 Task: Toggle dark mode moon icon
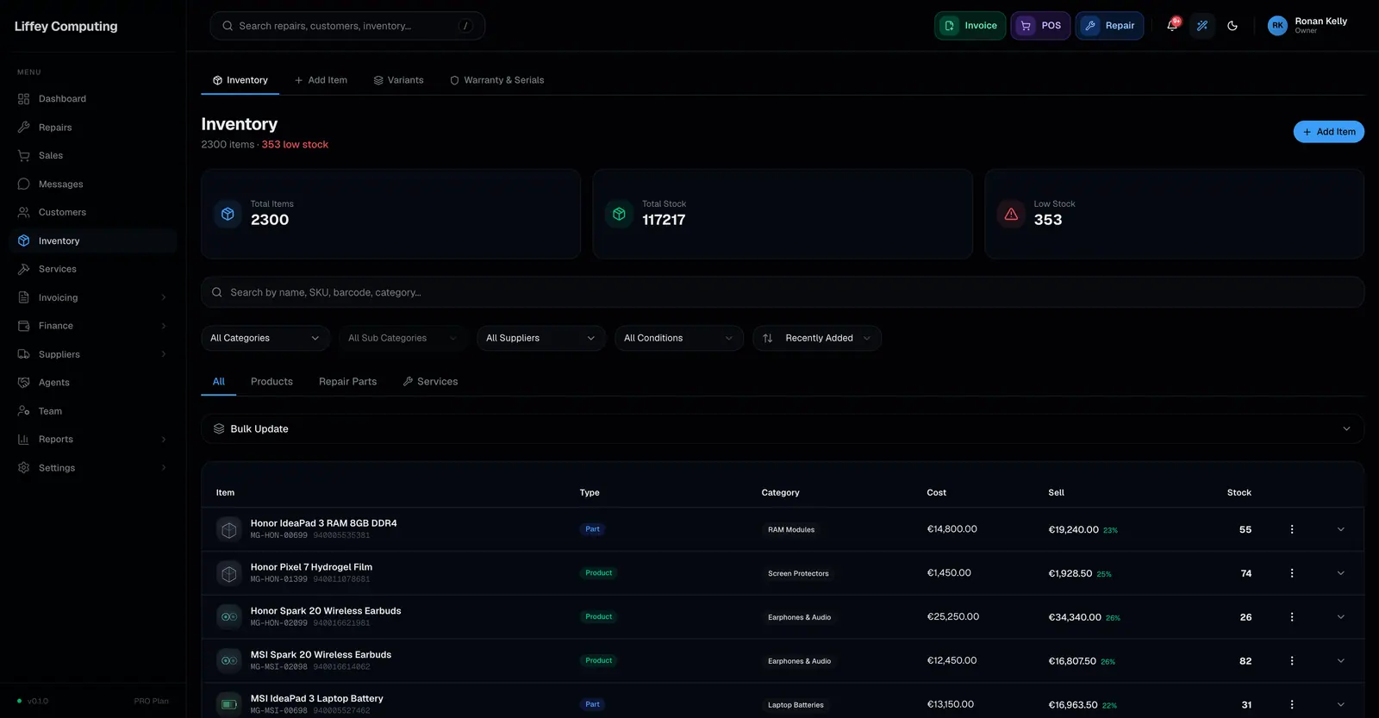[x=1232, y=26]
